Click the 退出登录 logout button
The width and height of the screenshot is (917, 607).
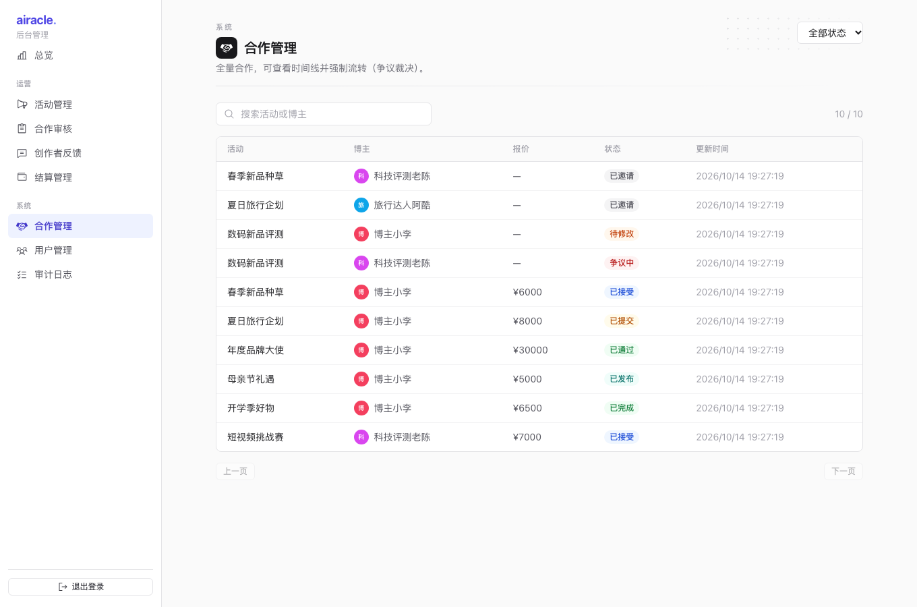[x=80, y=587]
